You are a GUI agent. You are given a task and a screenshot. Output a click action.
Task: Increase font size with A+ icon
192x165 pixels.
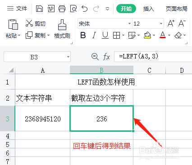pyautogui.click(x=171, y=23)
